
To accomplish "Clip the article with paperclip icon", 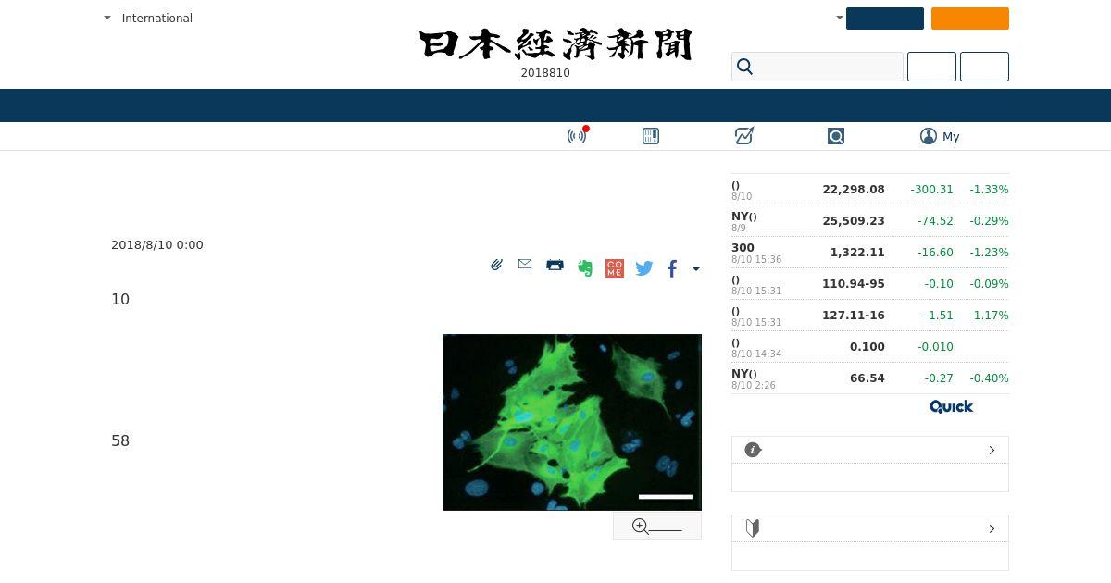I will pos(497,265).
